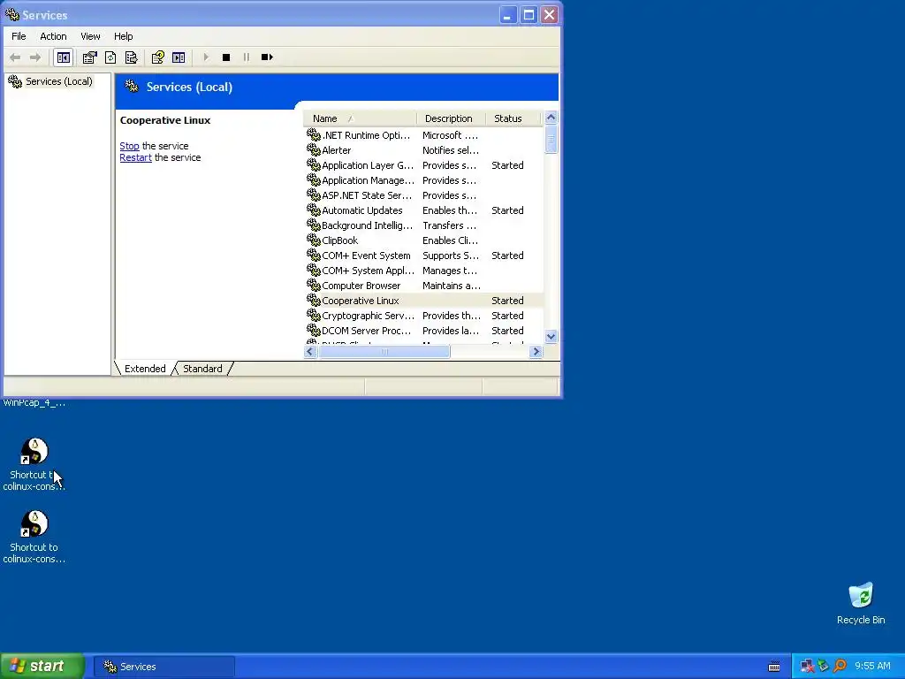Click the Safely Remove Hardware tray icon

[823, 667]
